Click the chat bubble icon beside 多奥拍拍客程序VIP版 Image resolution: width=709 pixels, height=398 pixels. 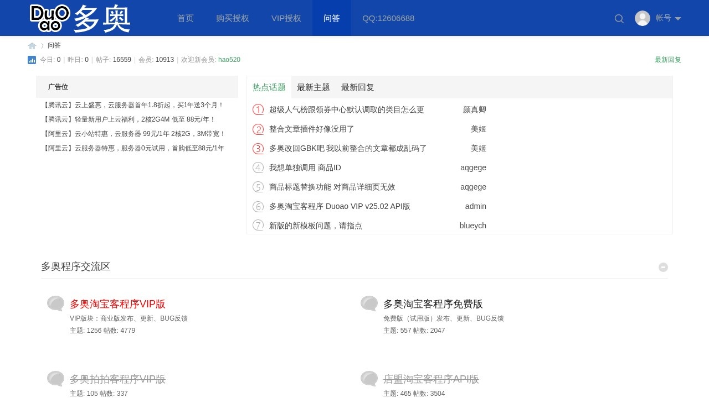(x=55, y=379)
